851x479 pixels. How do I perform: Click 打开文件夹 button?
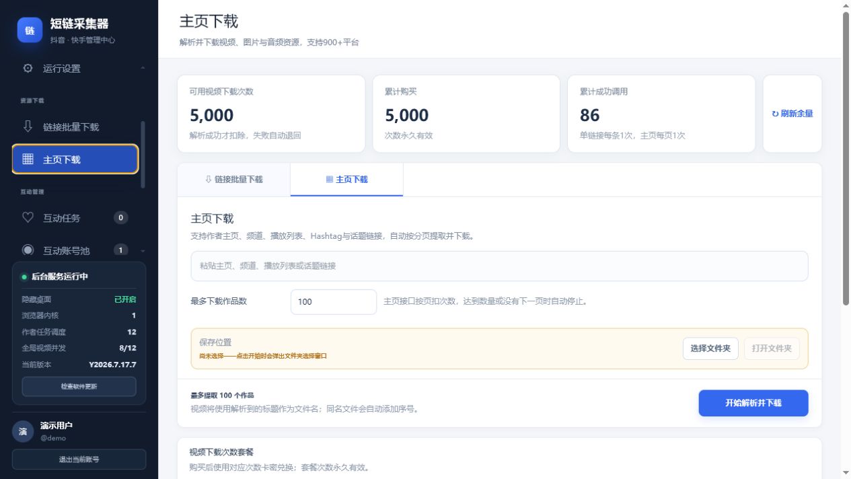click(772, 348)
